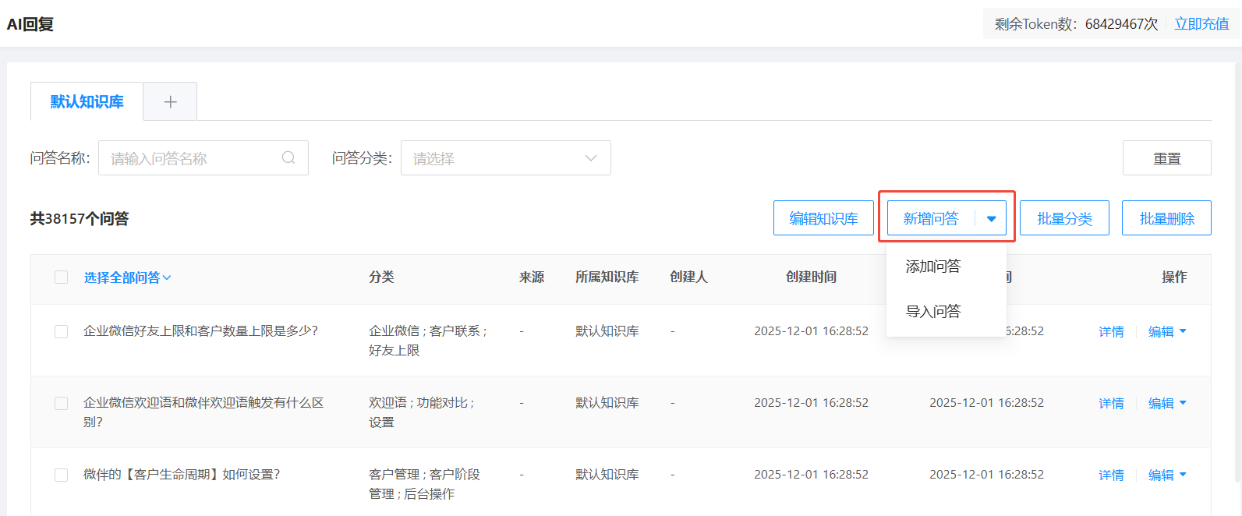Toggle the select-all checkbox in table header

pyautogui.click(x=61, y=277)
